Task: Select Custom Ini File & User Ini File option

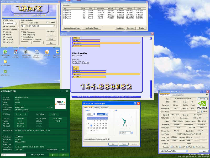Action: pos(22,39)
